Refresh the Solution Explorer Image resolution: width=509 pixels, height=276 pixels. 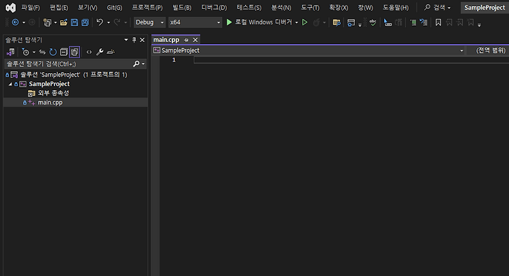coord(53,52)
